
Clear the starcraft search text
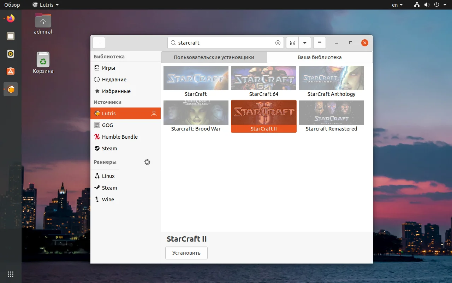(278, 43)
